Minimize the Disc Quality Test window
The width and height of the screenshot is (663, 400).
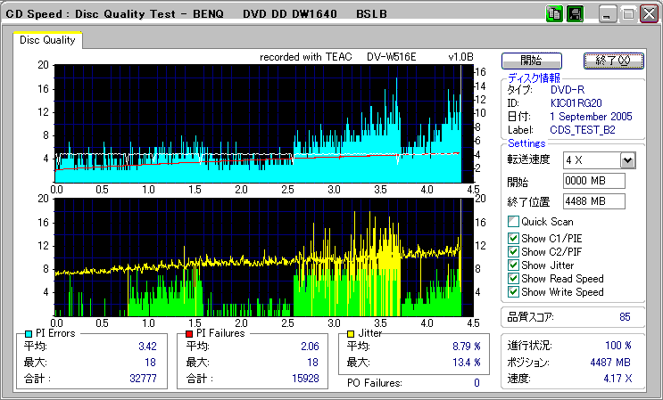pos(608,14)
